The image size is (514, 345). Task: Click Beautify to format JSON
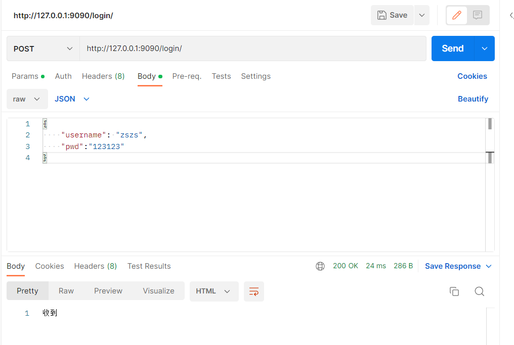click(x=473, y=99)
